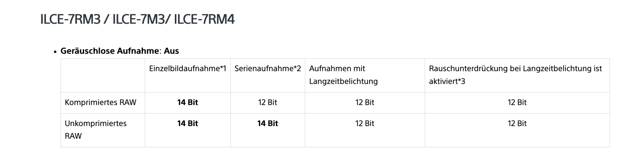
Task: Select the Serienaufnahme*2 column header
Action: point(267,69)
